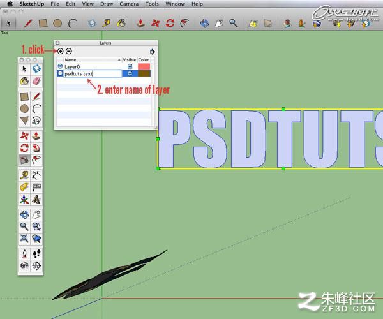Pick the Eraser tool in floating palette
The image size is (383, 319).
click(36, 81)
